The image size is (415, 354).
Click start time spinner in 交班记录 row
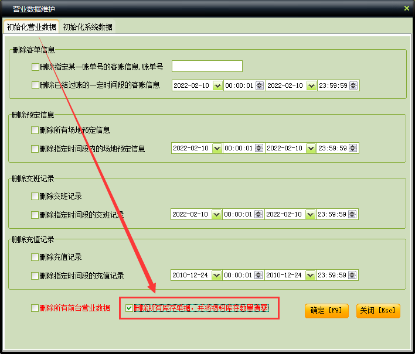tap(258, 214)
